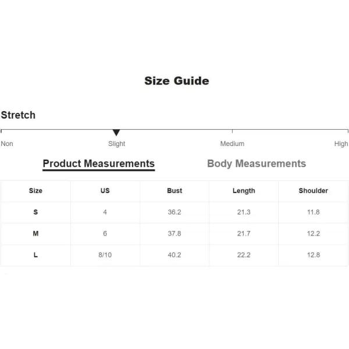Select the Size column header
This screenshot has width=349, height=349.
[35, 191]
